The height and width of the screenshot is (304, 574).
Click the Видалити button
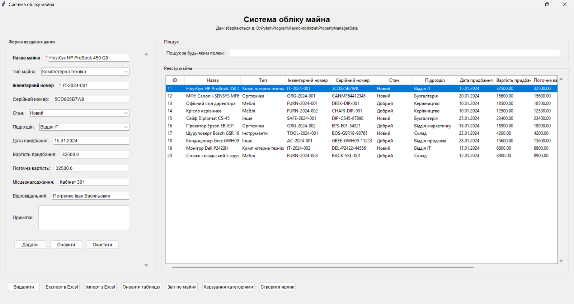tap(24, 287)
